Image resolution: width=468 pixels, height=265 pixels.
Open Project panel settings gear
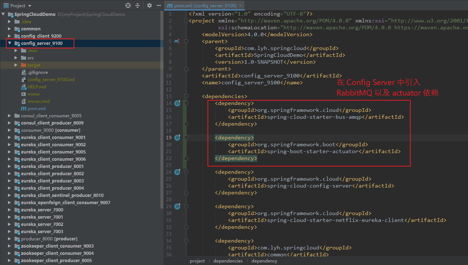149,5
